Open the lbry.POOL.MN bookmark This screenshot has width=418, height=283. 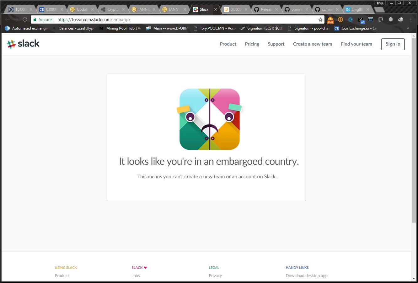point(215,28)
